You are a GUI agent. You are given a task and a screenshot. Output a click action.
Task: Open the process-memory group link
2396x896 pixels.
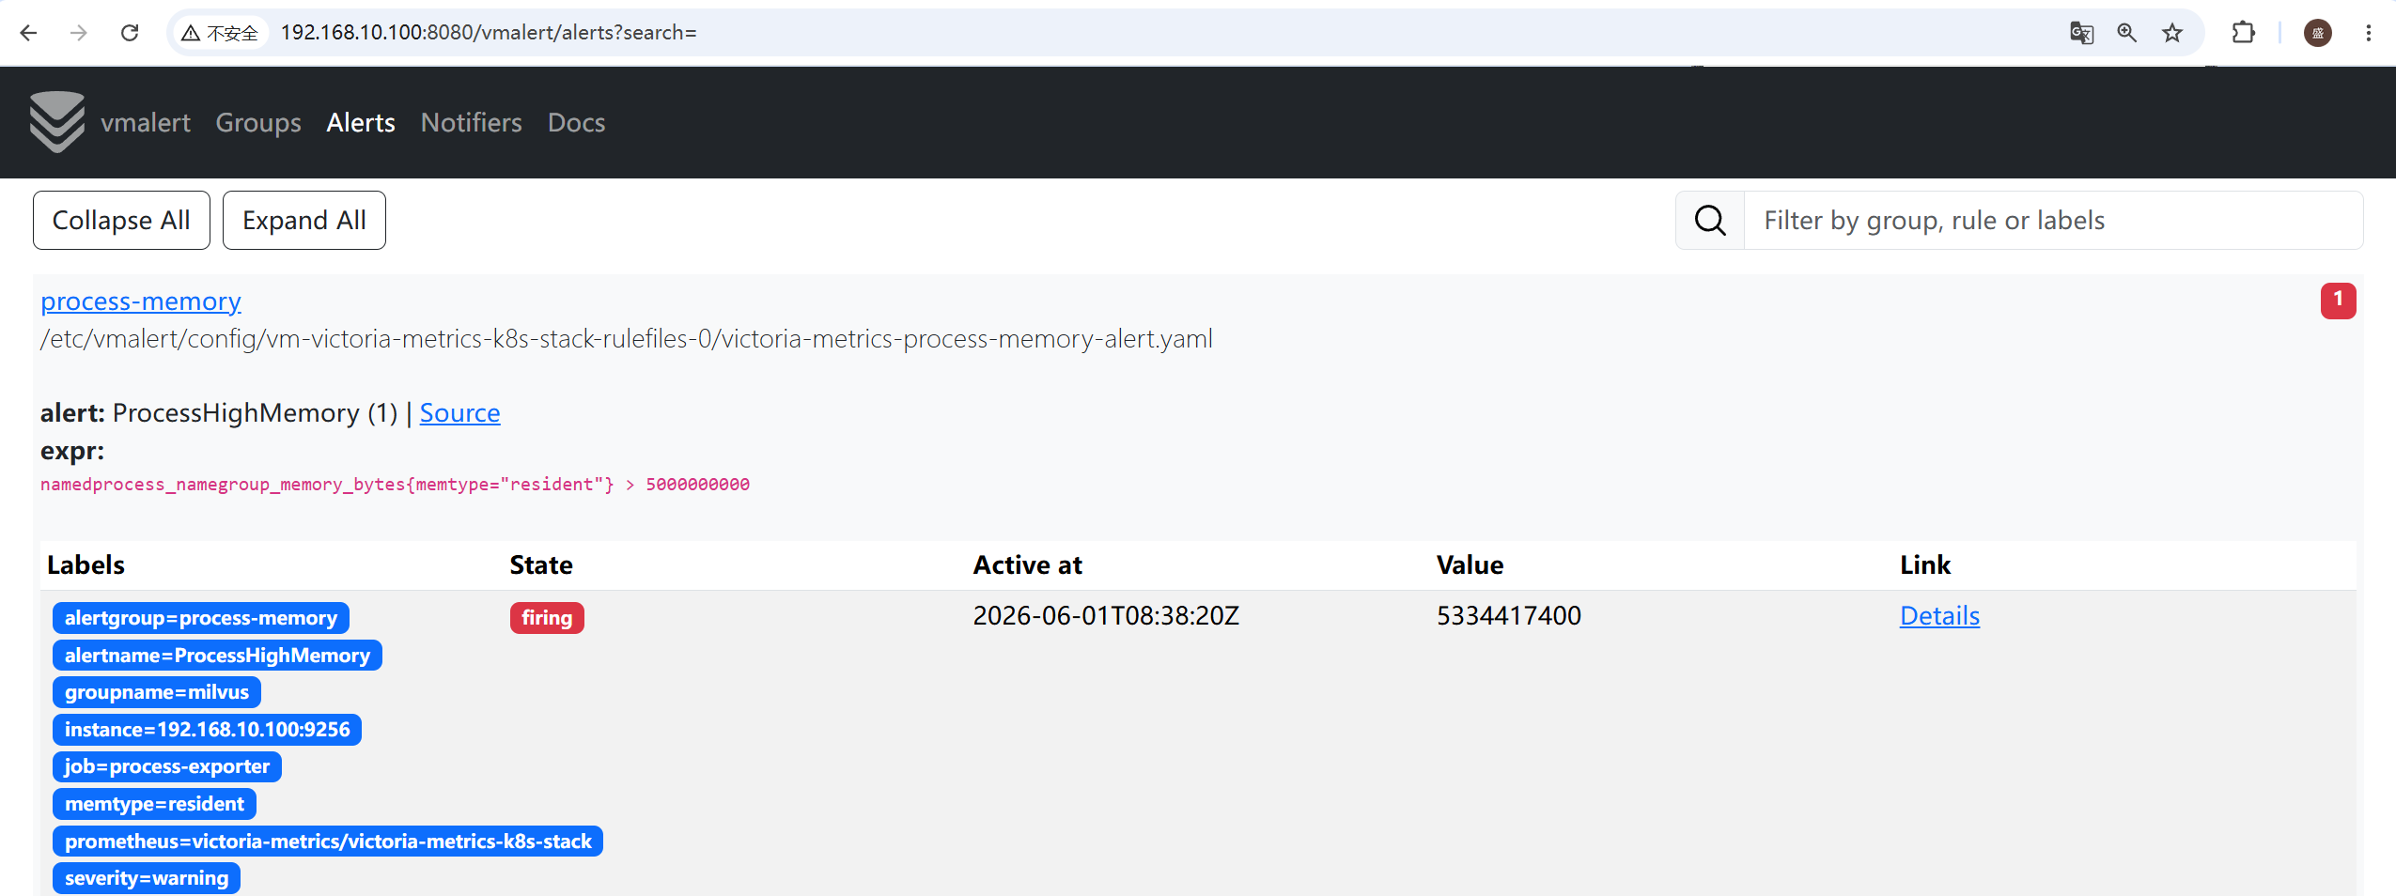141,301
